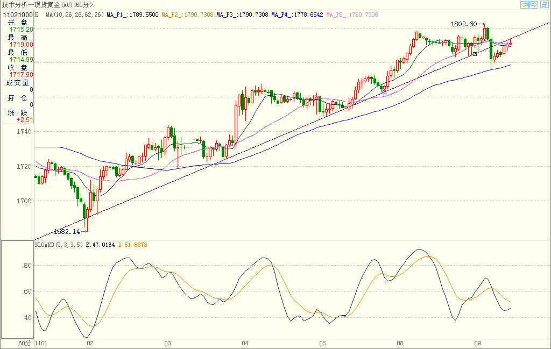Click the 开盘 label
This screenshot has height=349, width=551.
click(18, 23)
